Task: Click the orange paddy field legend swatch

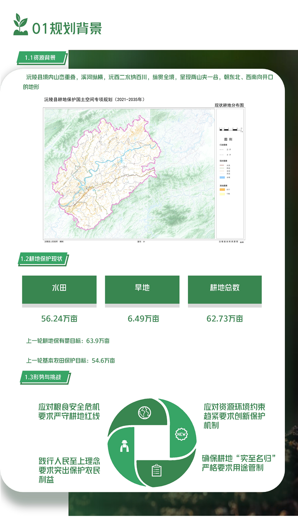Action: pyautogui.click(x=222, y=189)
